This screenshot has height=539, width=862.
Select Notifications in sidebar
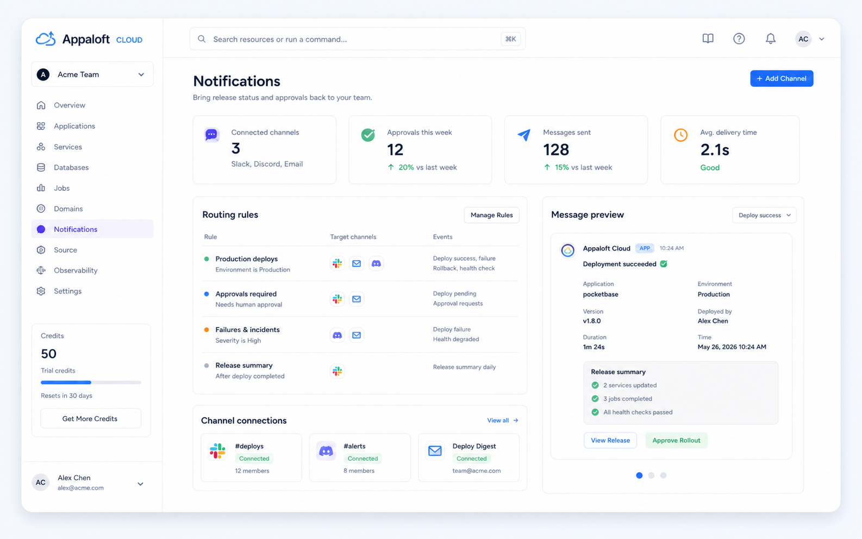pos(92,229)
